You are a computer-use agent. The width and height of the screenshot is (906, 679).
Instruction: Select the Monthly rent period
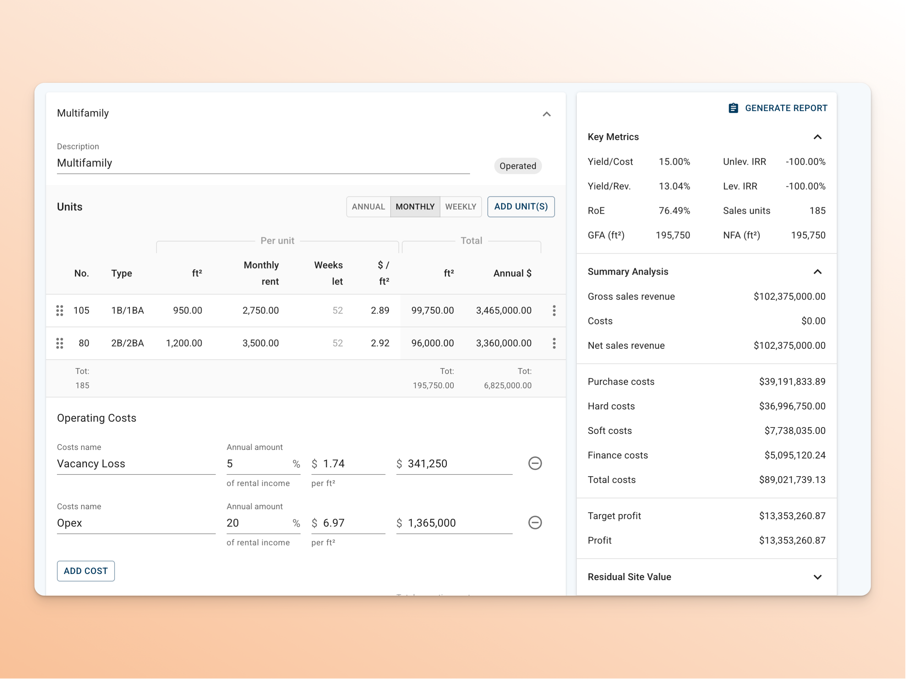tap(415, 207)
